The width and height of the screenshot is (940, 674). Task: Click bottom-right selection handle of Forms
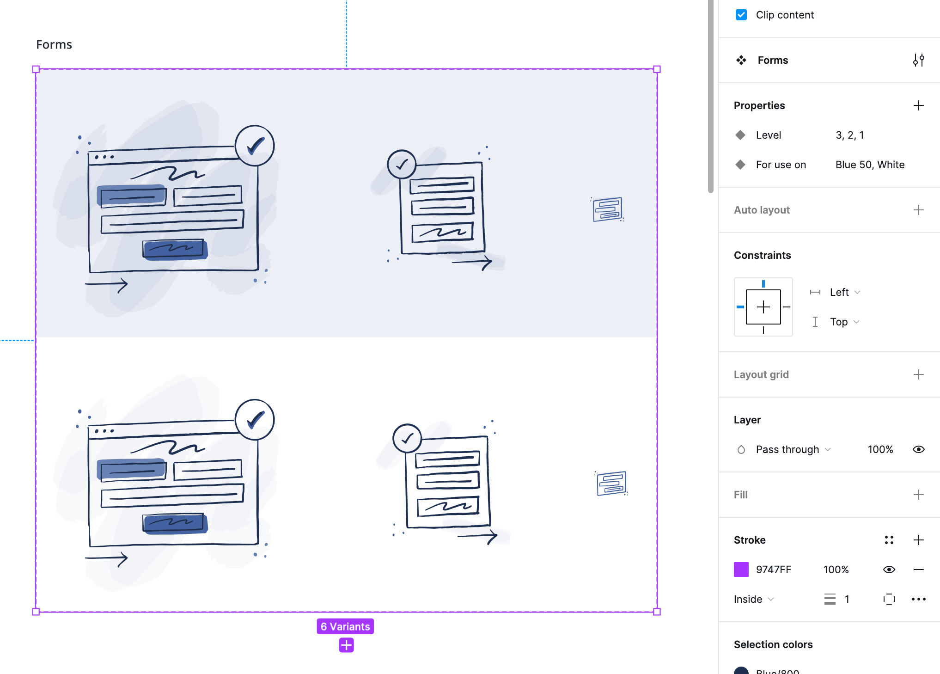tap(657, 612)
